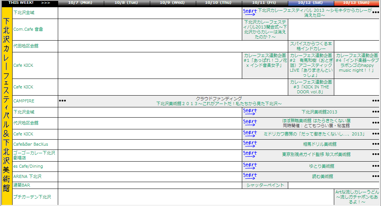Click the yellow vertical festival title banner
This screenshot has width=381, height=206.
click(6, 106)
